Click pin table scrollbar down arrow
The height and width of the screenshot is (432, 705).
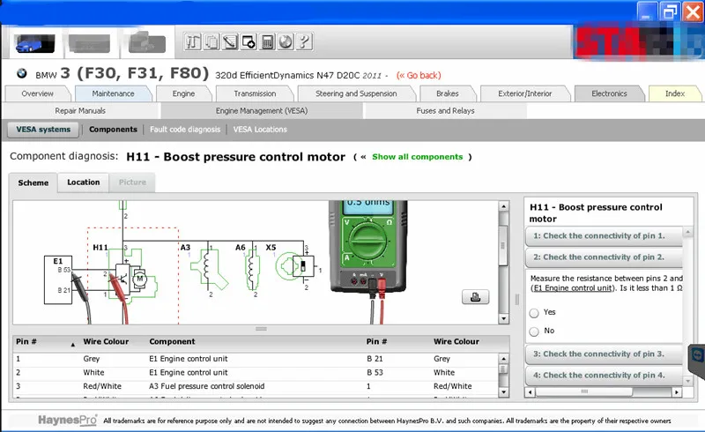pos(503,392)
